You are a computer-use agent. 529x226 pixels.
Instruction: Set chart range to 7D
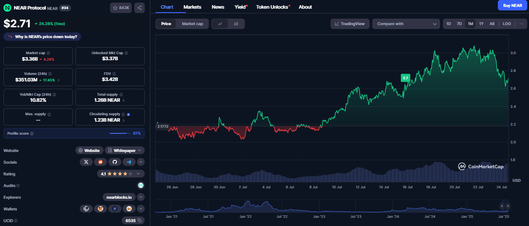pyautogui.click(x=459, y=24)
